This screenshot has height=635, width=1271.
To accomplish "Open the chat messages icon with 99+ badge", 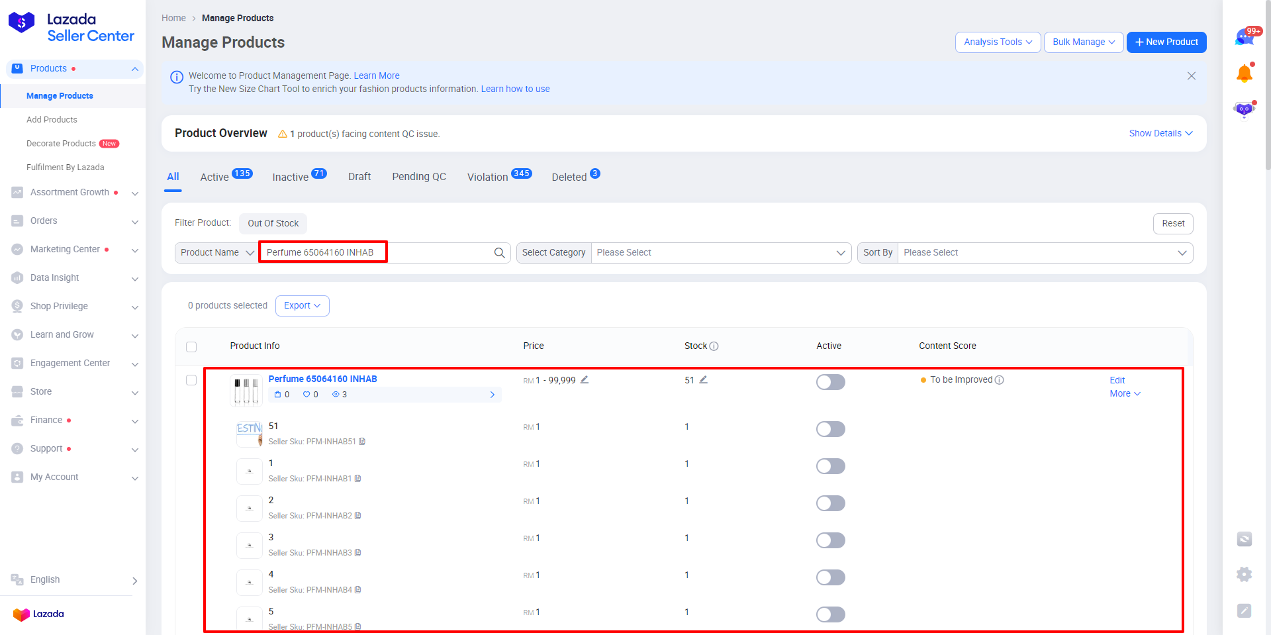I will (1244, 38).
